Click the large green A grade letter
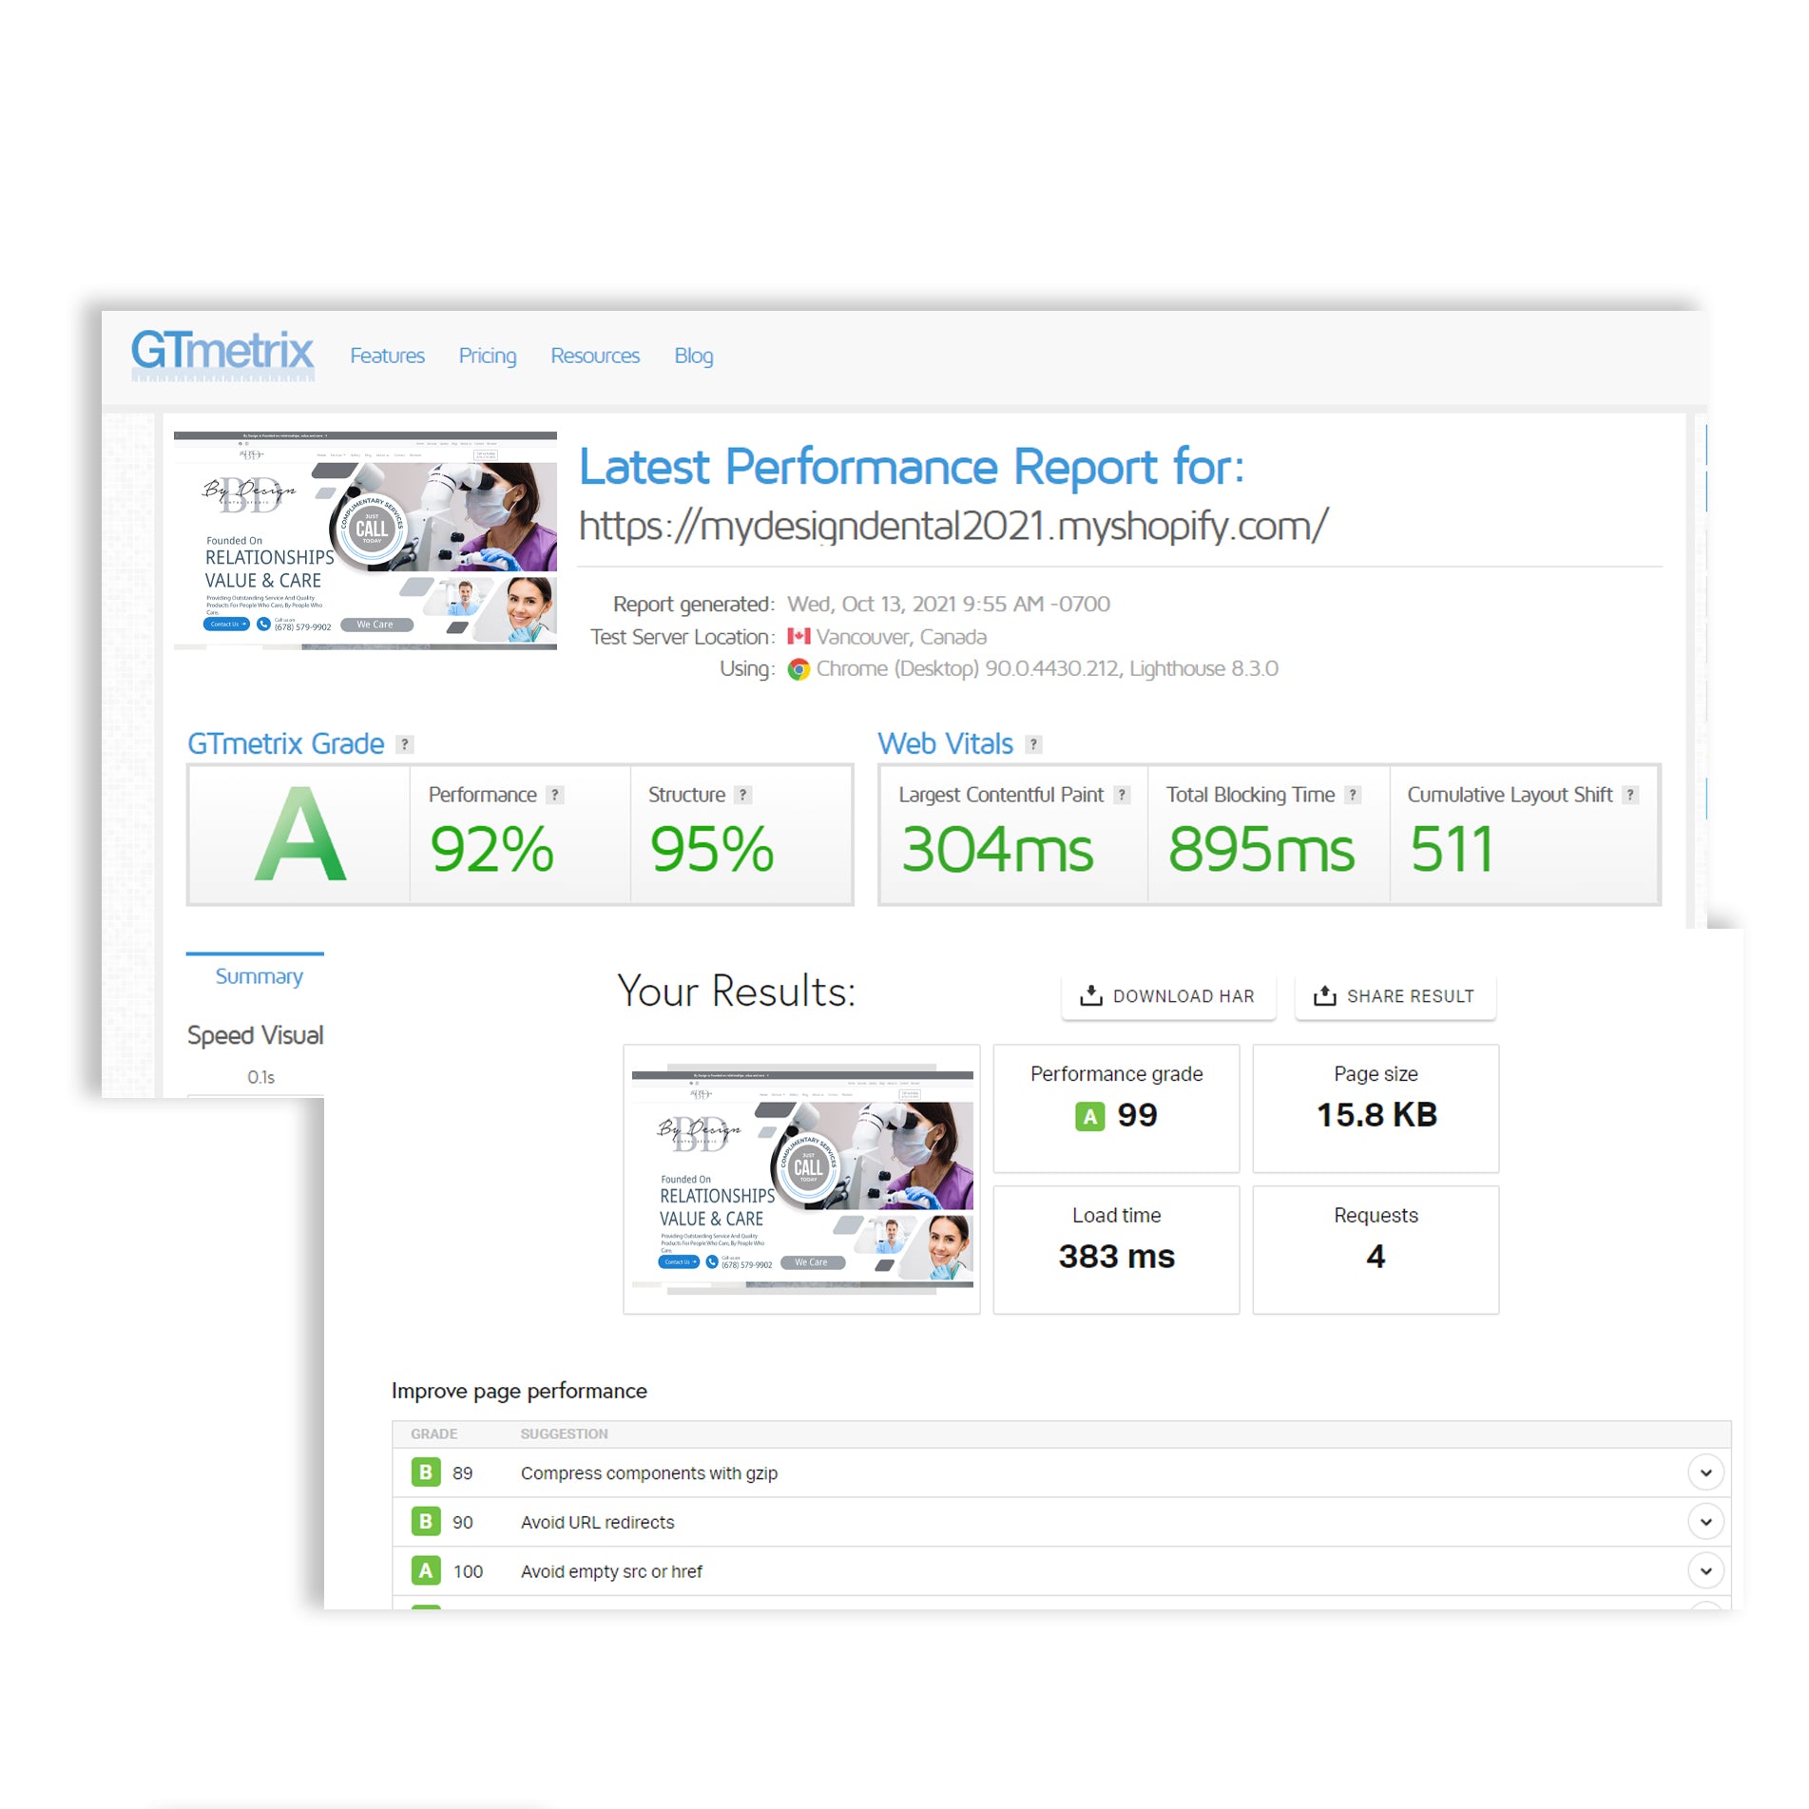Viewport: 1809px width, 1809px height. coord(300,836)
